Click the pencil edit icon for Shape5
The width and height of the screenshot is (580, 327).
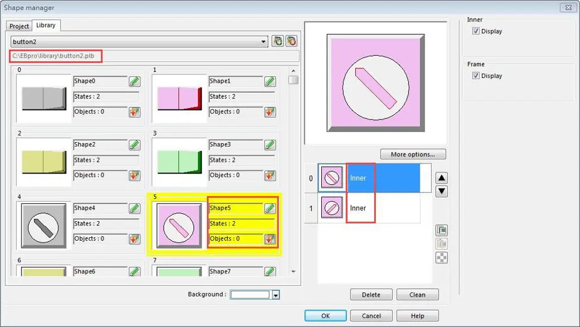click(270, 208)
